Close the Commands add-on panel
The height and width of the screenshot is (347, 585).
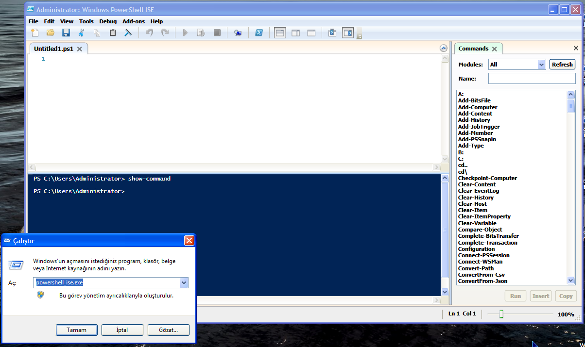(x=576, y=48)
